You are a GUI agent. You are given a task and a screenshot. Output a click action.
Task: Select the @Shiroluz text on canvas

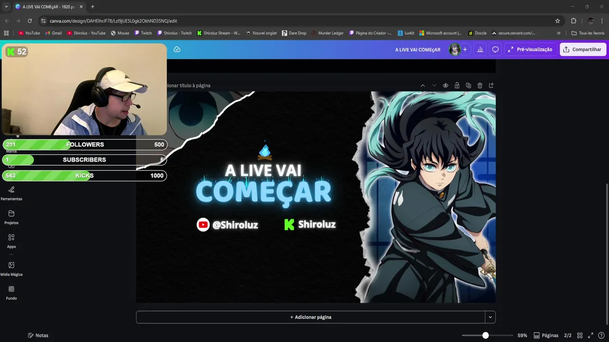click(x=235, y=225)
